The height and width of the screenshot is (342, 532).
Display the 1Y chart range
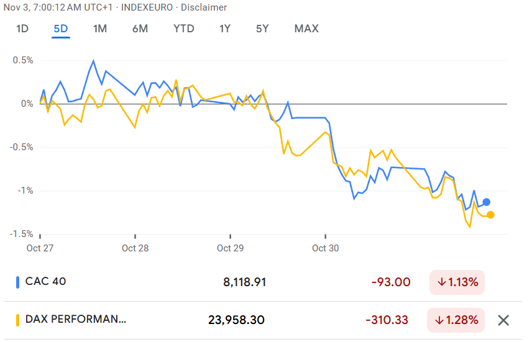(x=225, y=29)
